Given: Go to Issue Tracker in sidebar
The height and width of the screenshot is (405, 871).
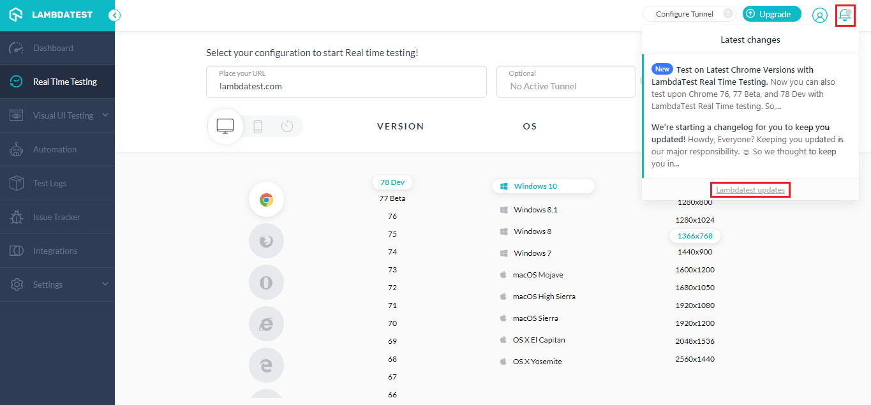Looking at the screenshot, I should [x=57, y=217].
